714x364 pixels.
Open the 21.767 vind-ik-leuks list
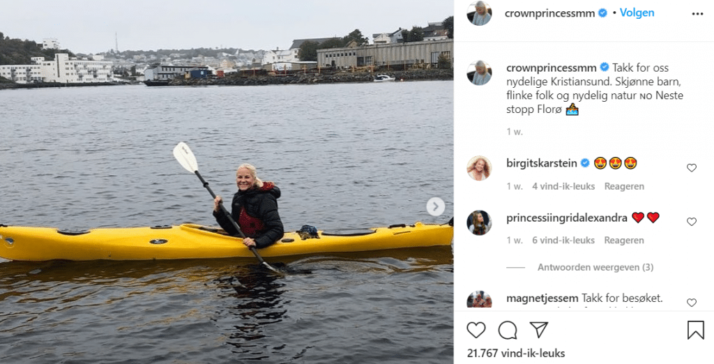516,353
